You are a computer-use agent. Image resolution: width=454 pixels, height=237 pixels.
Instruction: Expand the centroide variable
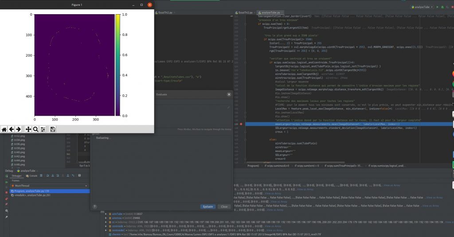click(x=106, y=226)
